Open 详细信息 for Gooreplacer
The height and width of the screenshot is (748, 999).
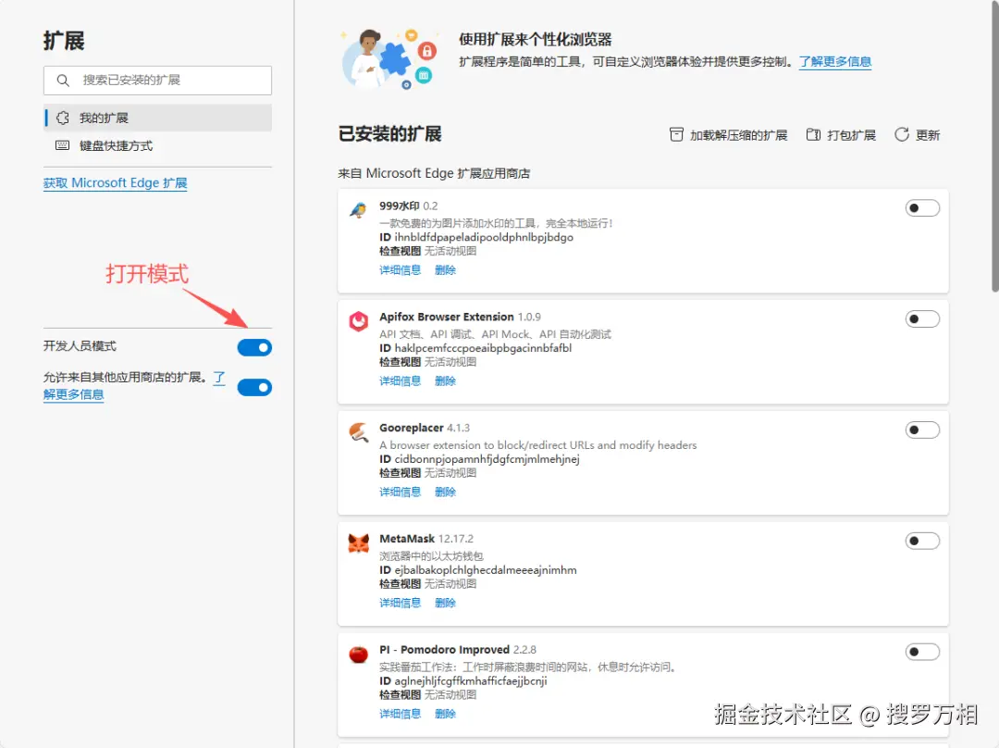pos(401,492)
